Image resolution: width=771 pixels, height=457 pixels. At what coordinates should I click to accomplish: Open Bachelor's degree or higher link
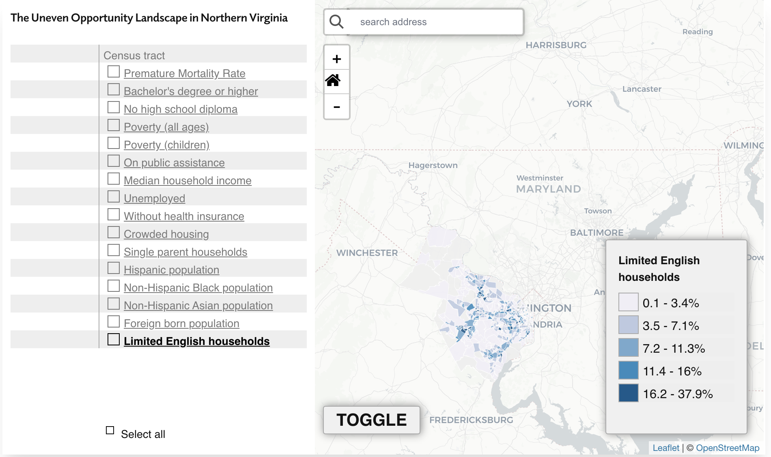191,91
